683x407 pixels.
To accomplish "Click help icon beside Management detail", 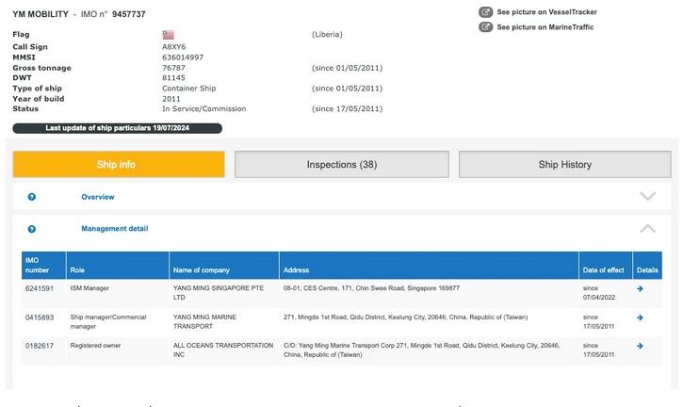I will [x=32, y=229].
